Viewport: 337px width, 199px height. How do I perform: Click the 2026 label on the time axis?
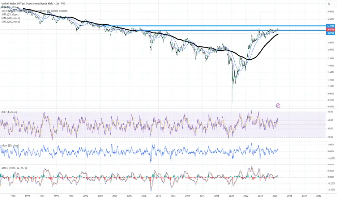pyautogui.click(x=275, y=196)
